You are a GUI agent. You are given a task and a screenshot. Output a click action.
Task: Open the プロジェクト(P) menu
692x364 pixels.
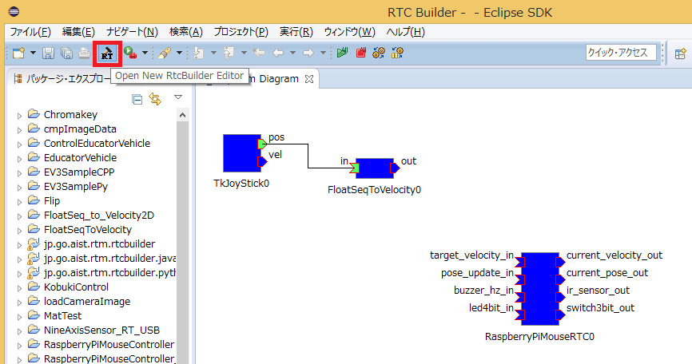coord(241,32)
